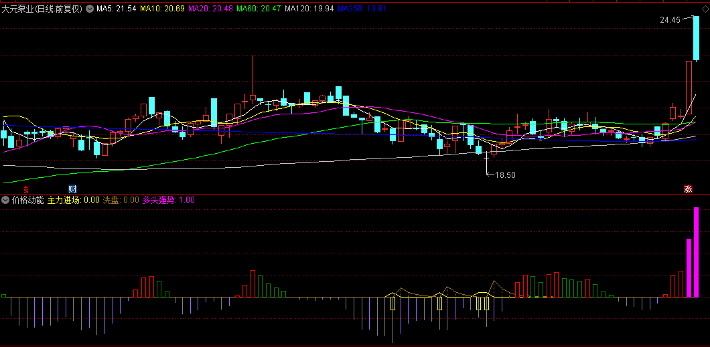Select the 主力进场: 0.00 indicator value
Screen dimensions: 710x347
click(x=74, y=200)
